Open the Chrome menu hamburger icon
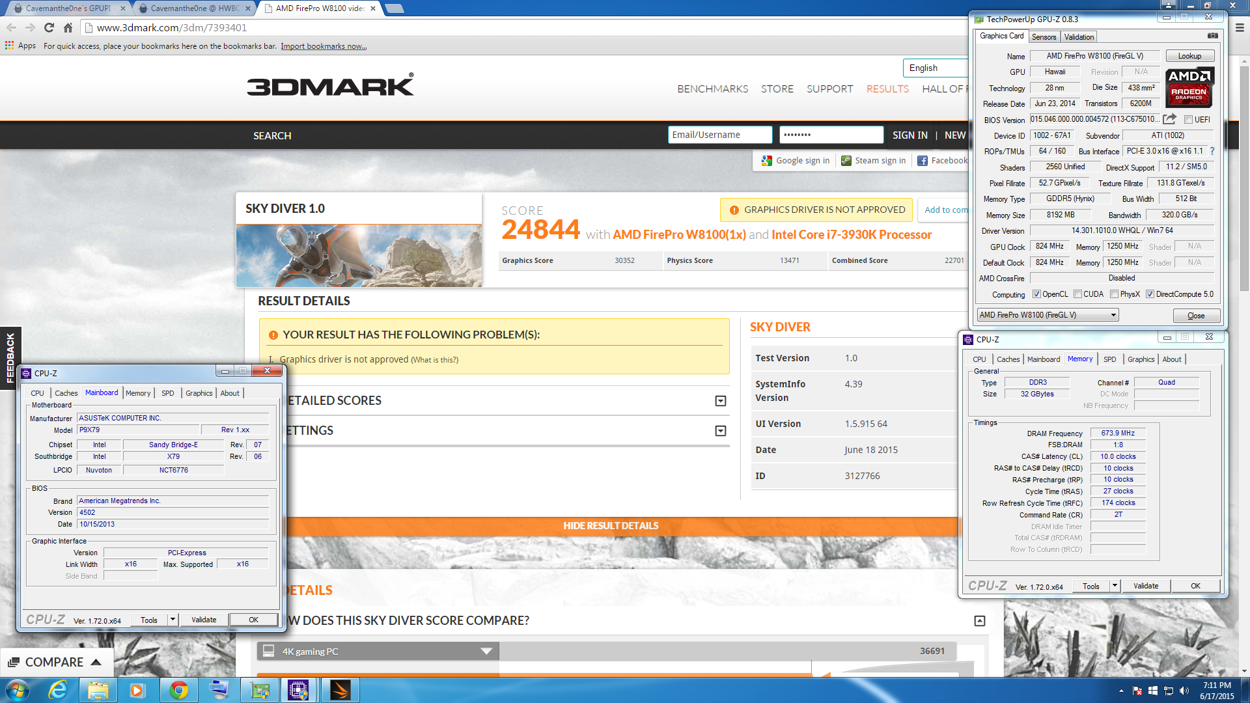The image size is (1250, 703). pos(1240,27)
